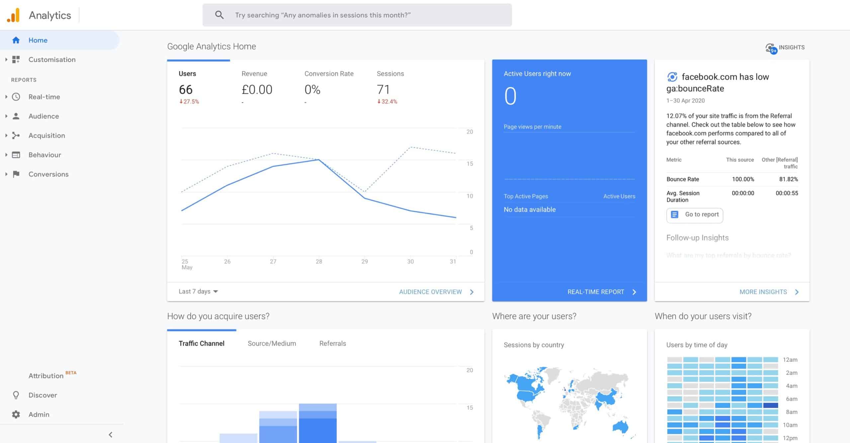Click the Conversions flag icon
Viewport: 850px width, 443px height.
16,174
